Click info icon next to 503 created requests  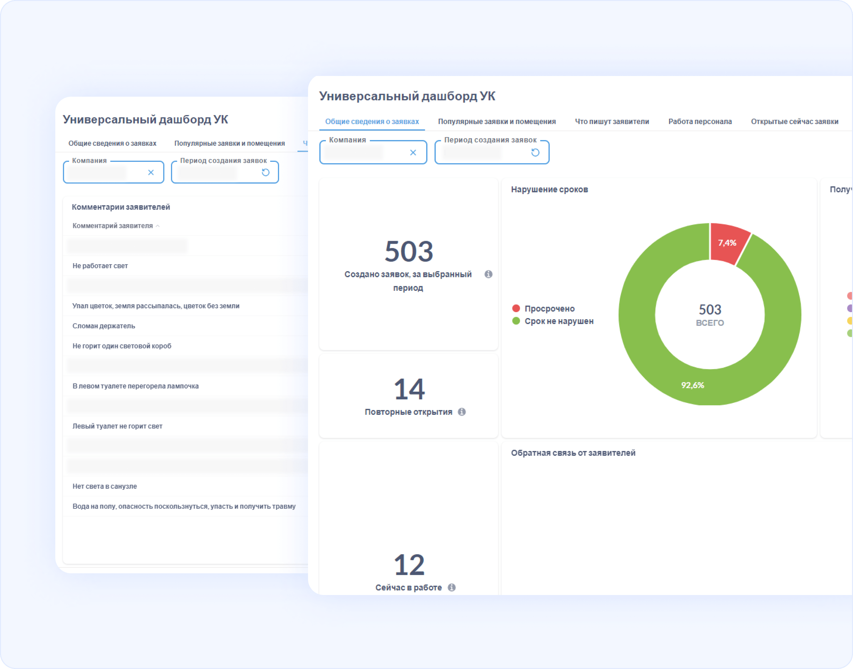click(x=488, y=274)
